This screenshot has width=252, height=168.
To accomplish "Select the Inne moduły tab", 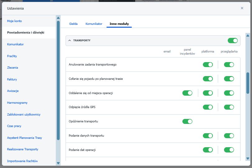I will [x=119, y=24].
